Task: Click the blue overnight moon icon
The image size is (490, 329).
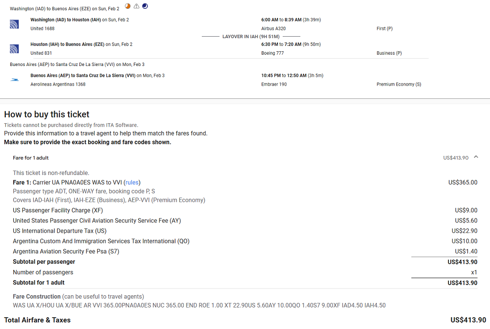Action: 145,6
